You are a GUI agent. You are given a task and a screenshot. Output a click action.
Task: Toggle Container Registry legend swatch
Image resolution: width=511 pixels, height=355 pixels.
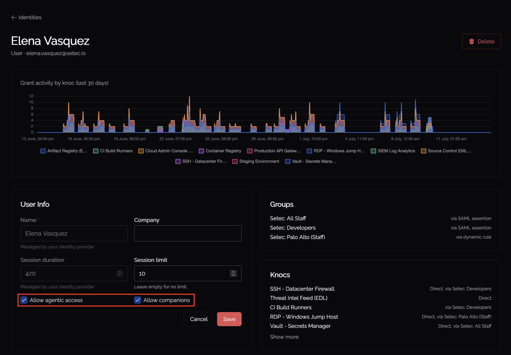coord(201,151)
